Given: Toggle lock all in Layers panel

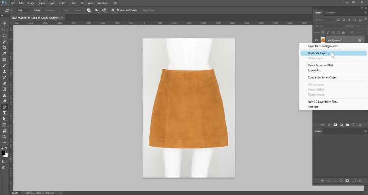Looking at the screenshot, I should 343,32.
